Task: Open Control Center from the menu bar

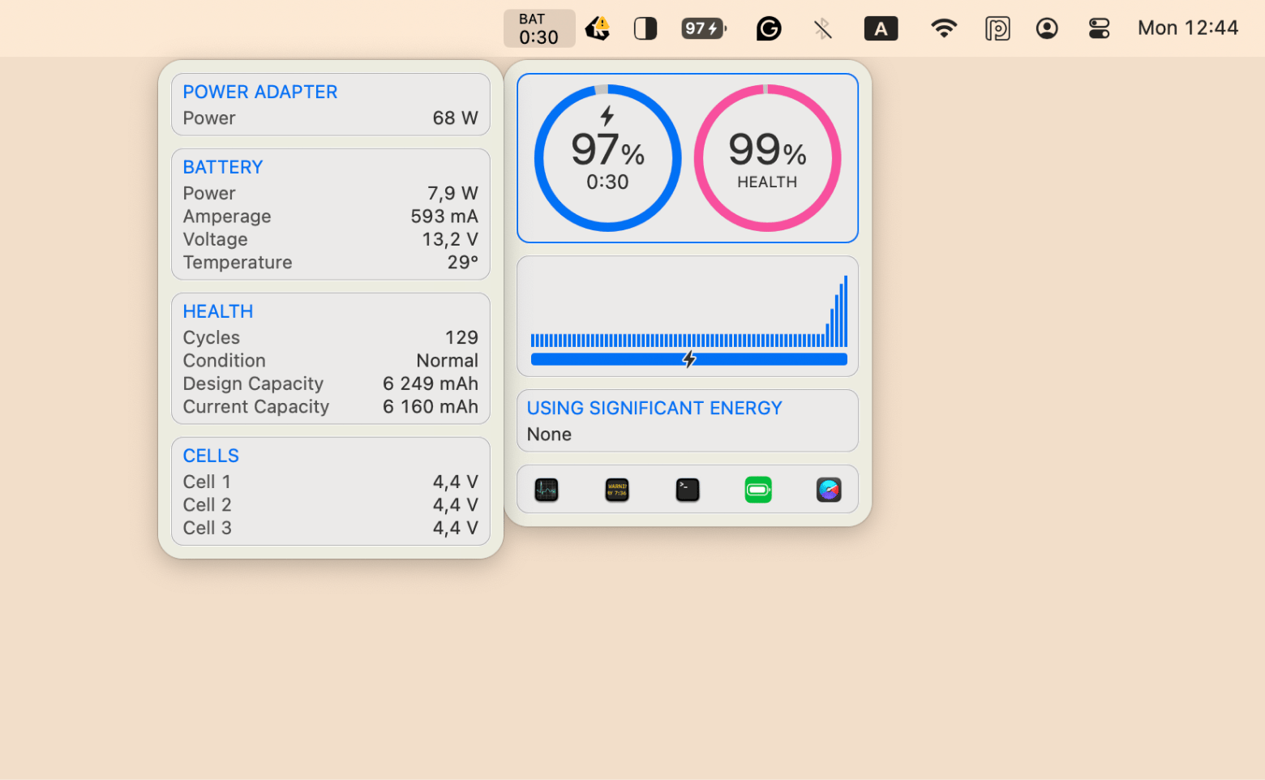Action: pos(1099,29)
